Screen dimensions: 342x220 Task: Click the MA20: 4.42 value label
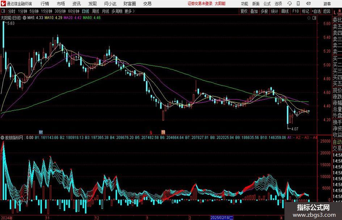coord(72,18)
